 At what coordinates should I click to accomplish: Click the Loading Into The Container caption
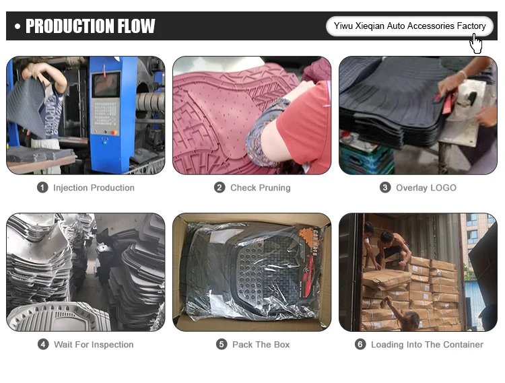pos(427,345)
